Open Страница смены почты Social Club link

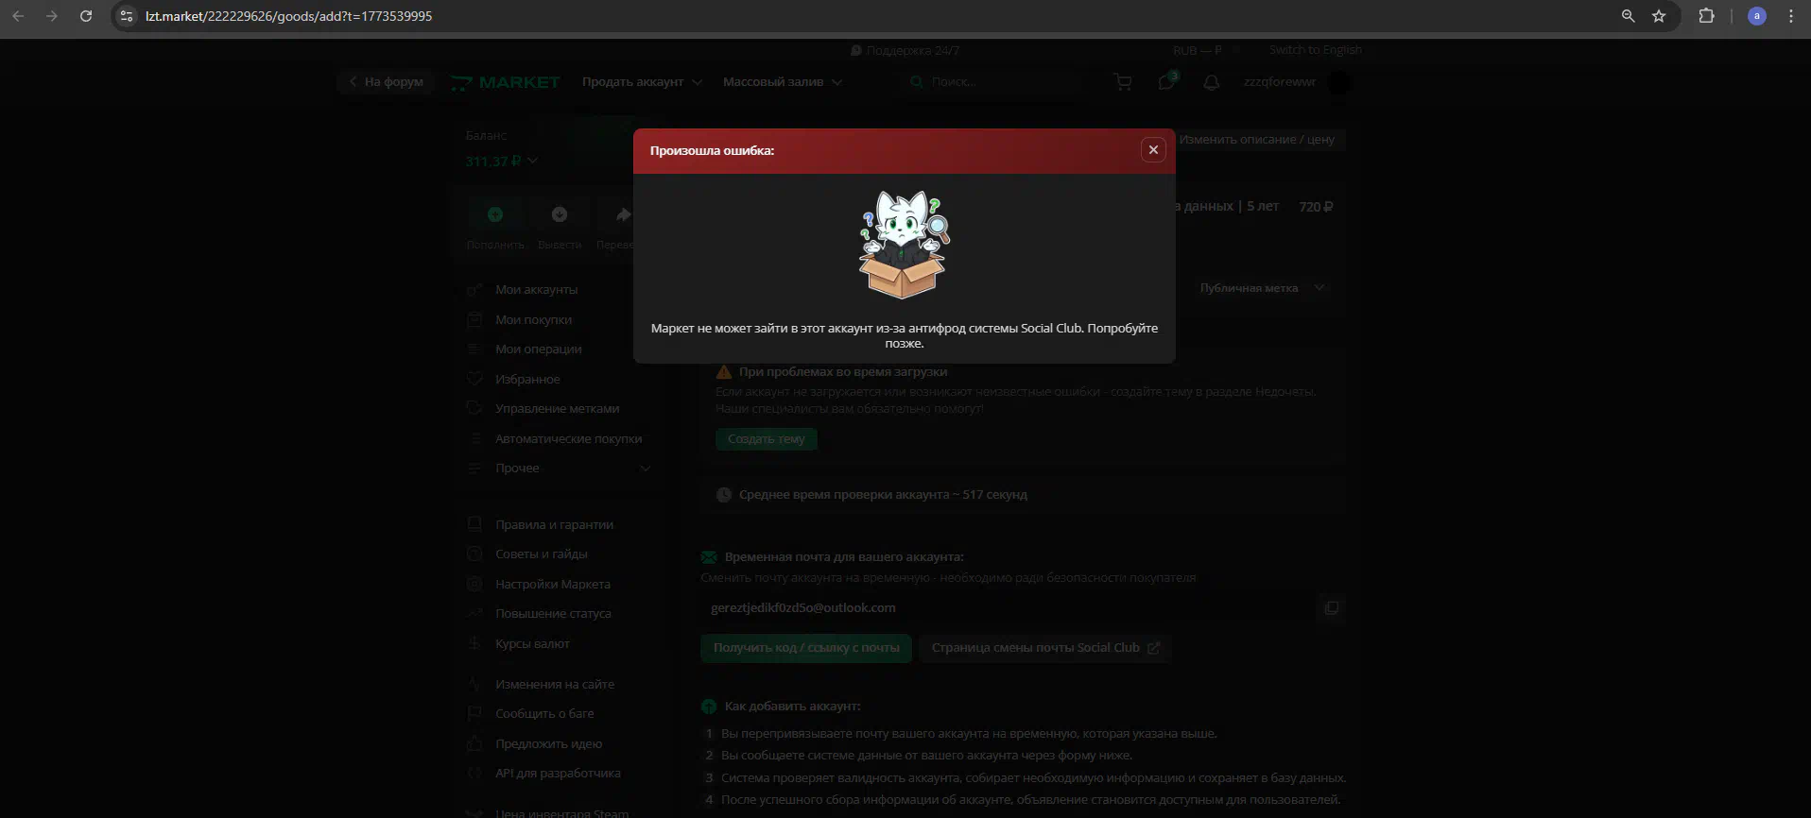coord(1044,648)
